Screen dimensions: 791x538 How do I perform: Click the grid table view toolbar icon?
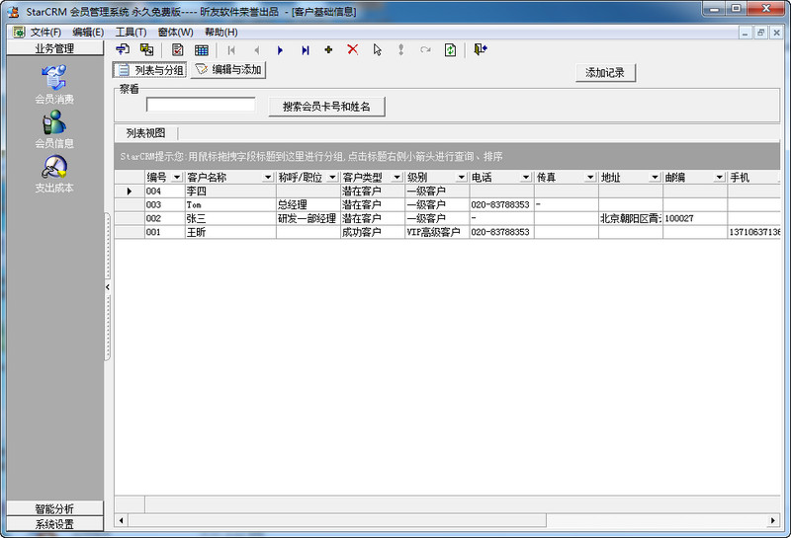(202, 50)
